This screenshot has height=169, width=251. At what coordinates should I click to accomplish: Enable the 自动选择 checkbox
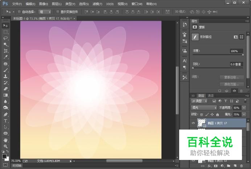tap(19, 12)
